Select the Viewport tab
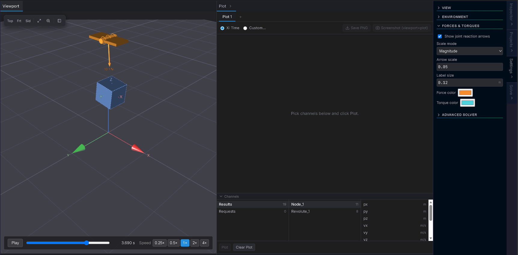Screen dimensions: 518x255 [x=11, y=6]
